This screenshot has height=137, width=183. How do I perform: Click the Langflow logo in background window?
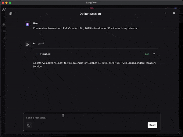4,9
